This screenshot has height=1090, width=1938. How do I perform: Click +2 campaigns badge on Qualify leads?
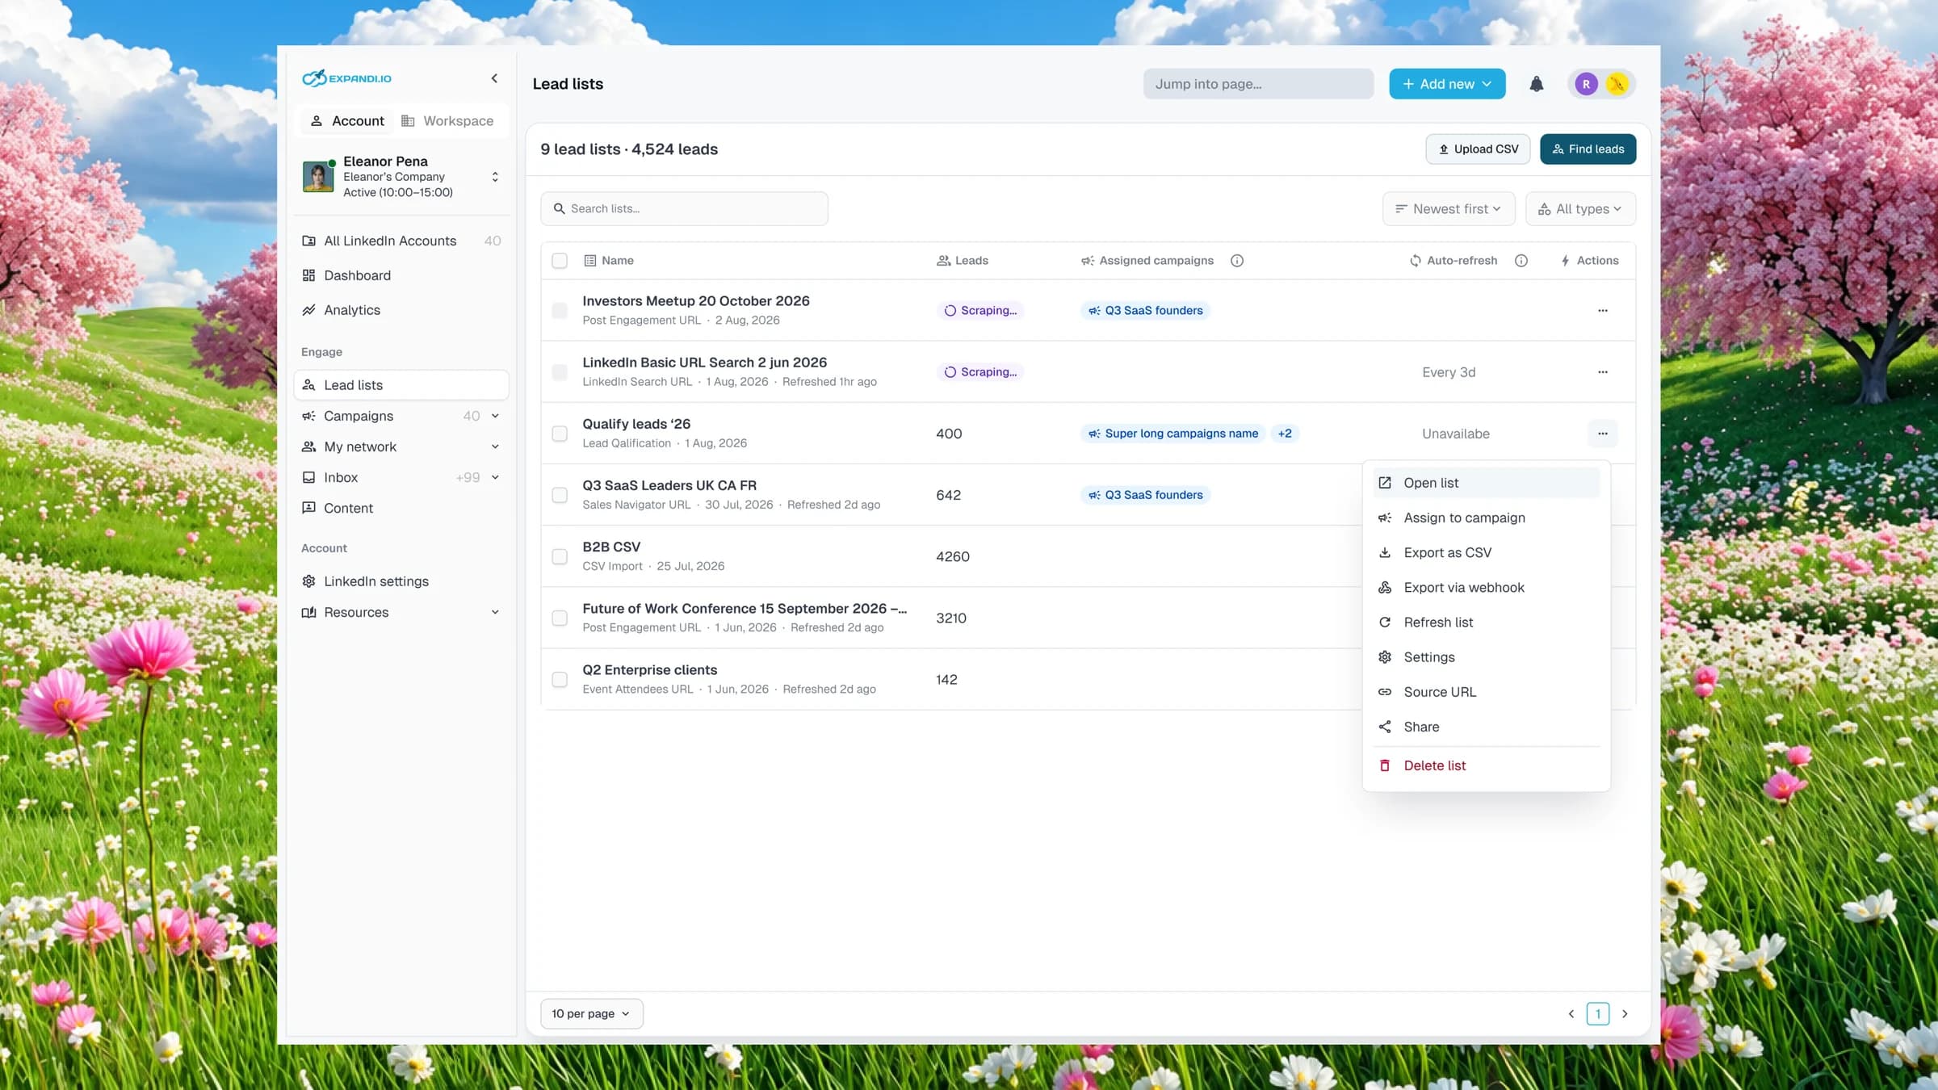1284,434
